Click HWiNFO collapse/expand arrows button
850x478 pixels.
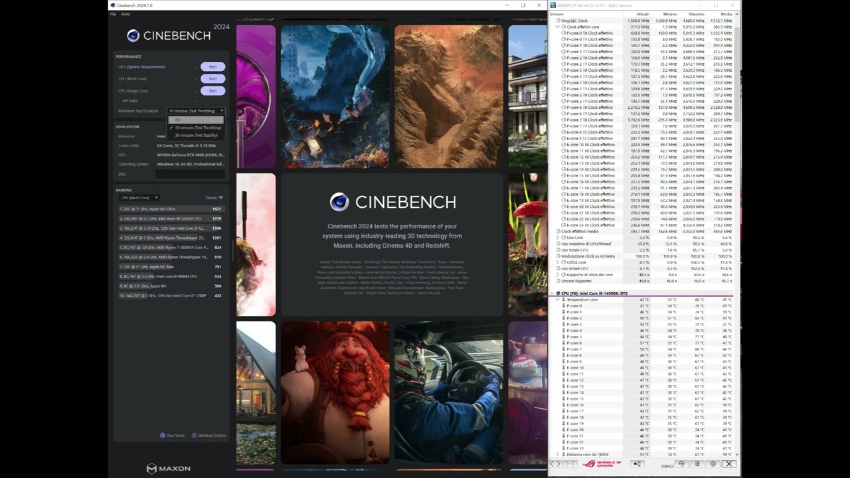pos(570,463)
